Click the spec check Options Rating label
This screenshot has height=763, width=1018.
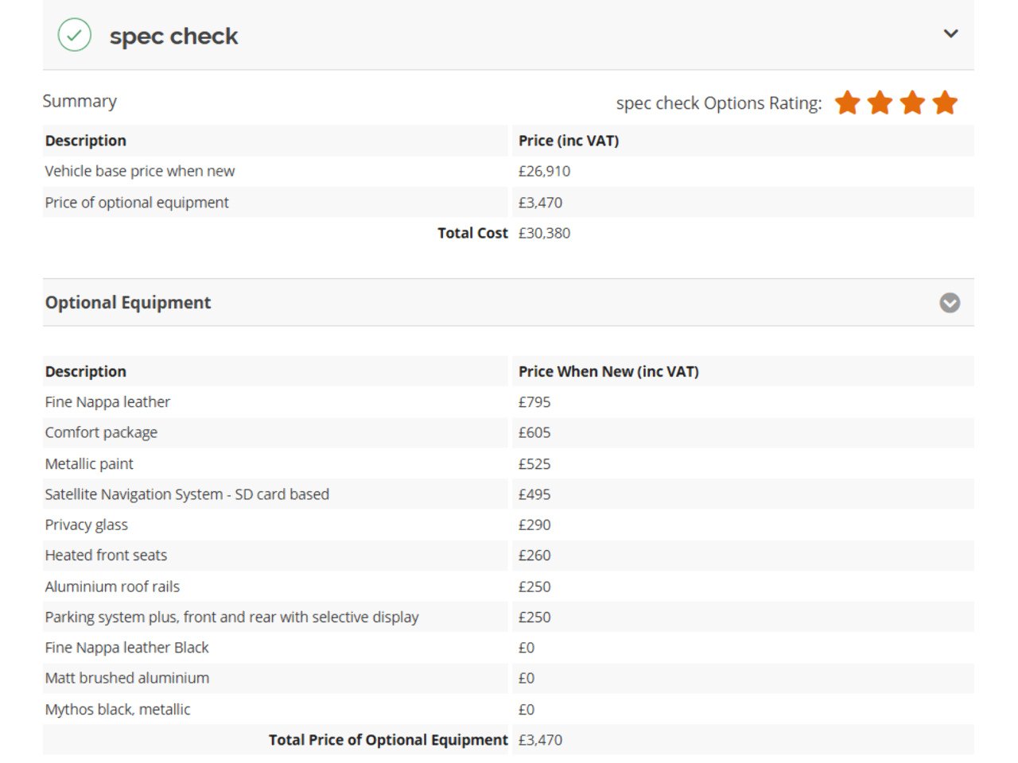pyautogui.click(x=718, y=103)
